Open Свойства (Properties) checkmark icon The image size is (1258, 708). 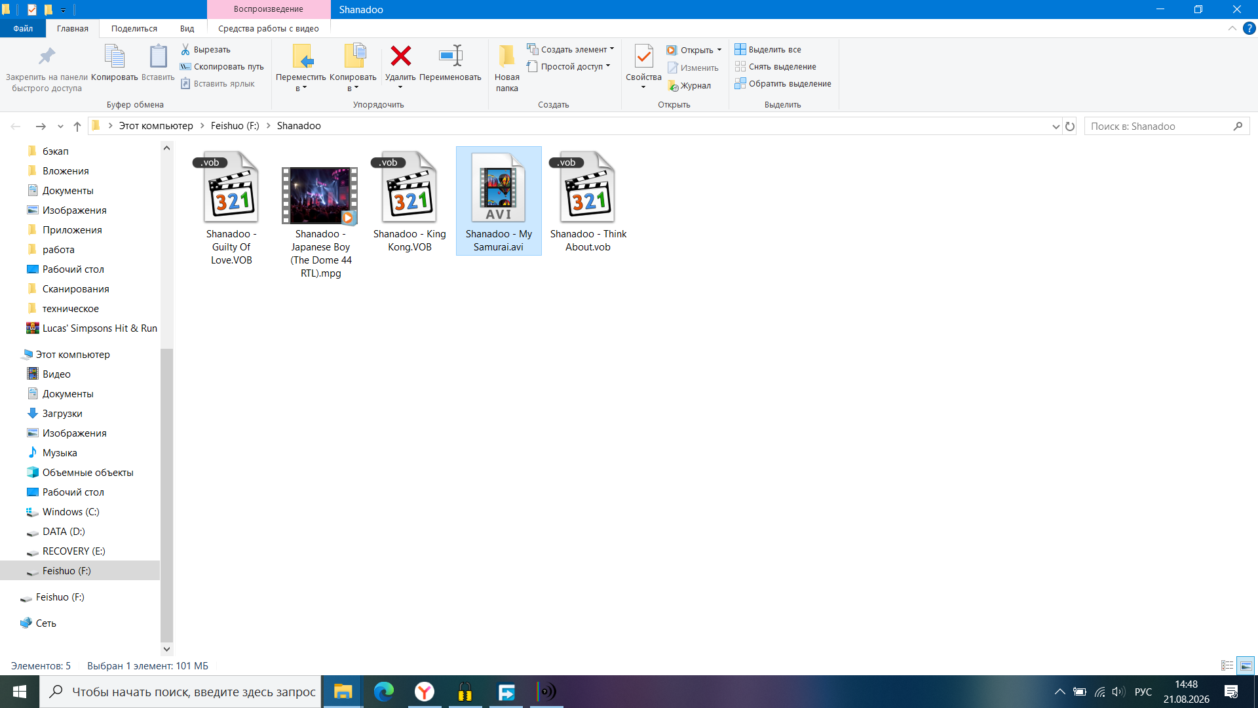[643, 58]
